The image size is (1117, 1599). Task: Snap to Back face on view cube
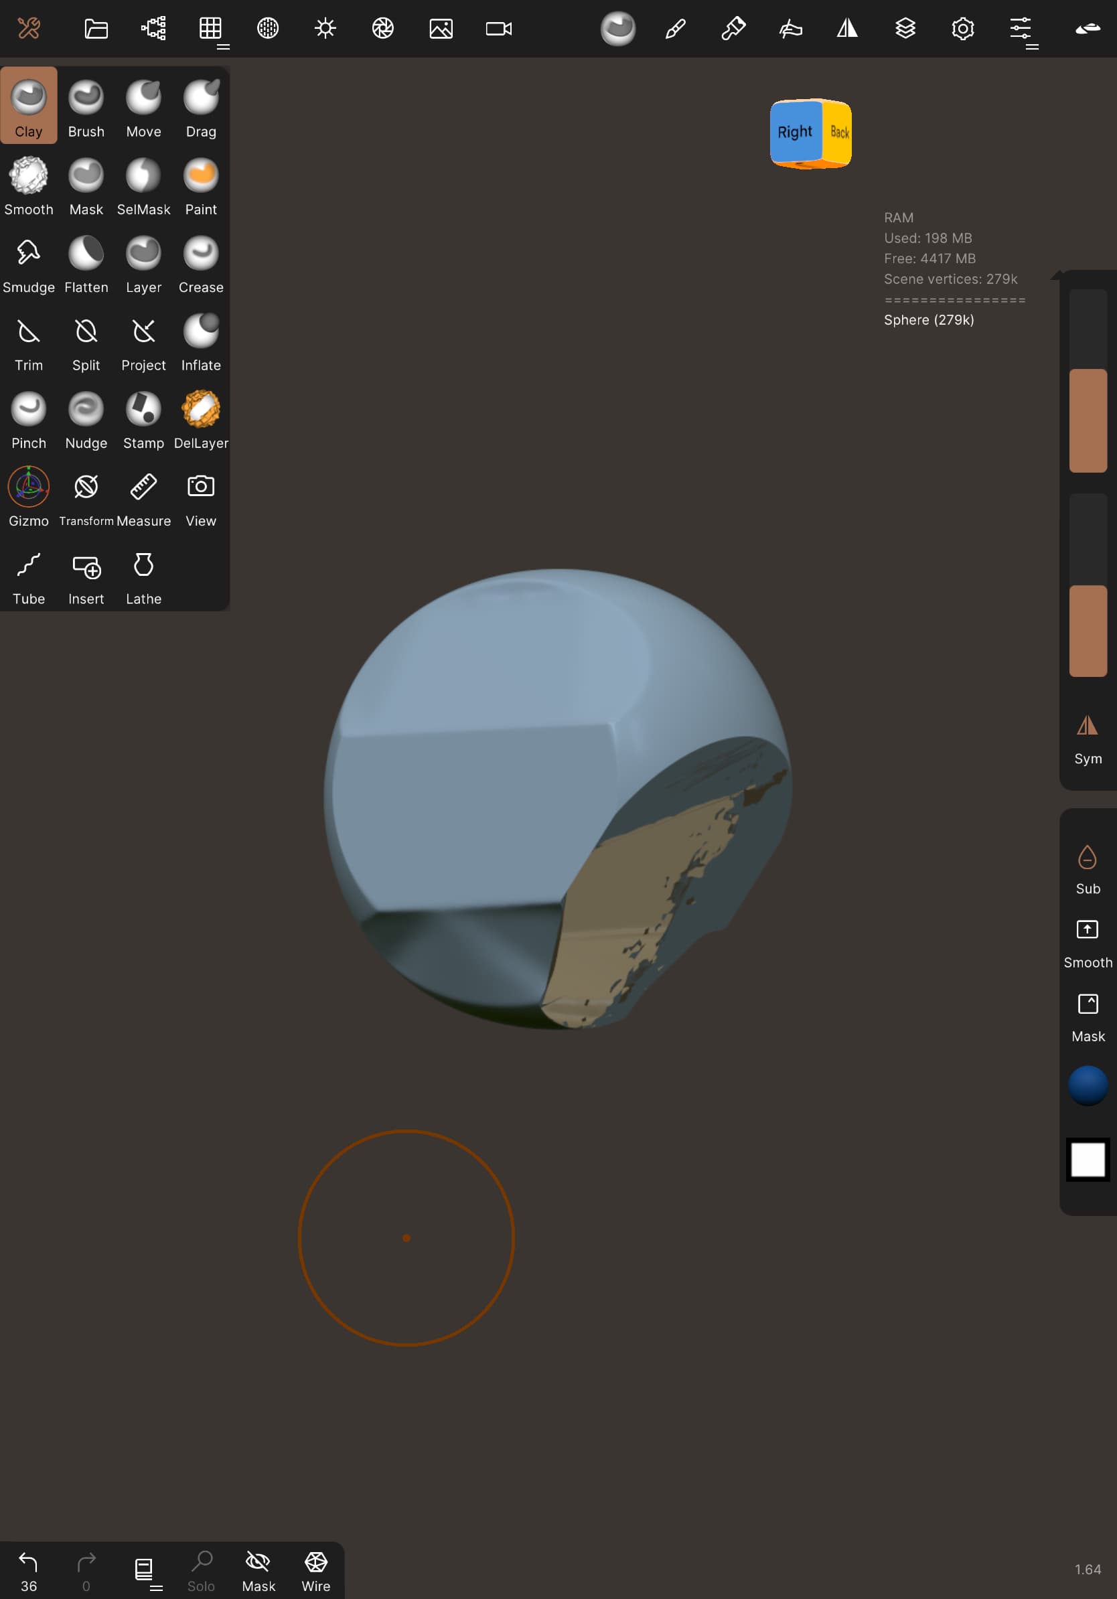[x=838, y=133]
